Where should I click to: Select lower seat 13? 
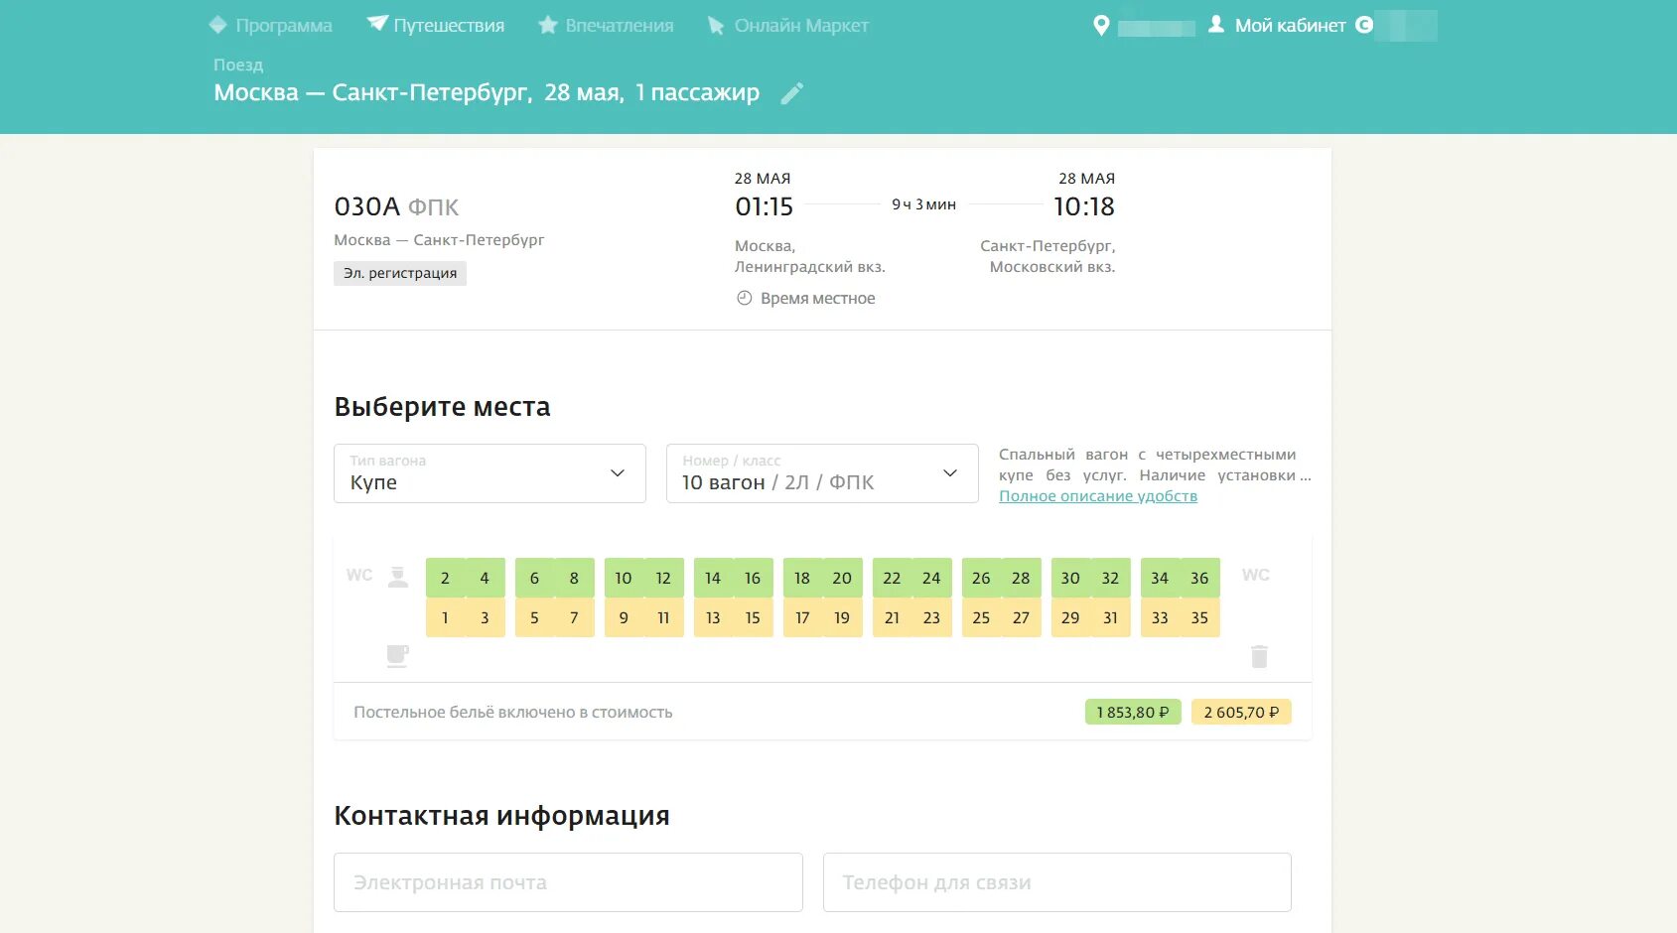713,617
